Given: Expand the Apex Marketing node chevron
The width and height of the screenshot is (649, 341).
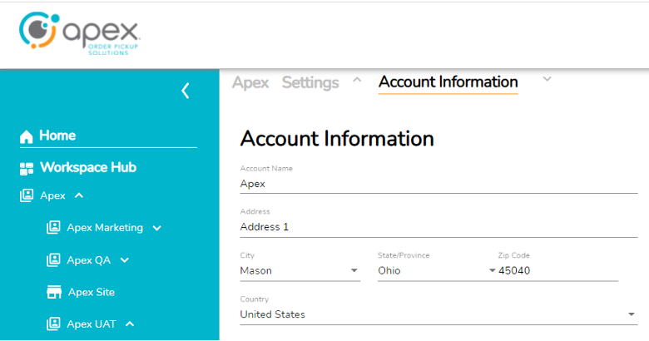Looking at the screenshot, I should (157, 228).
